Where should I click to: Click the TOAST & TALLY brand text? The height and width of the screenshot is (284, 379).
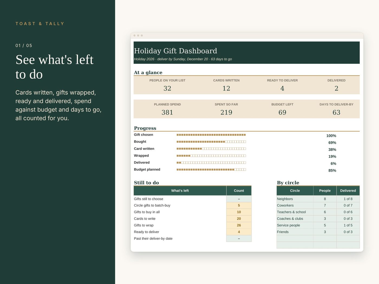coord(40,24)
